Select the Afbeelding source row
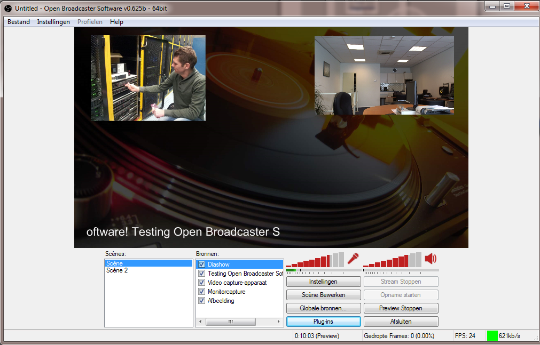 tap(240, 300)
